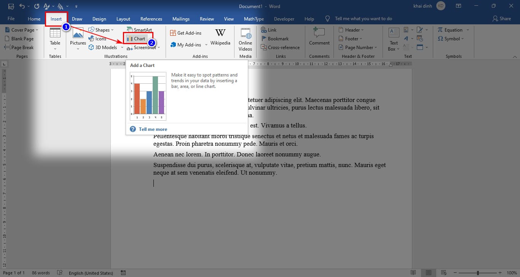Switch to the Draw tab

pos(77,19)
